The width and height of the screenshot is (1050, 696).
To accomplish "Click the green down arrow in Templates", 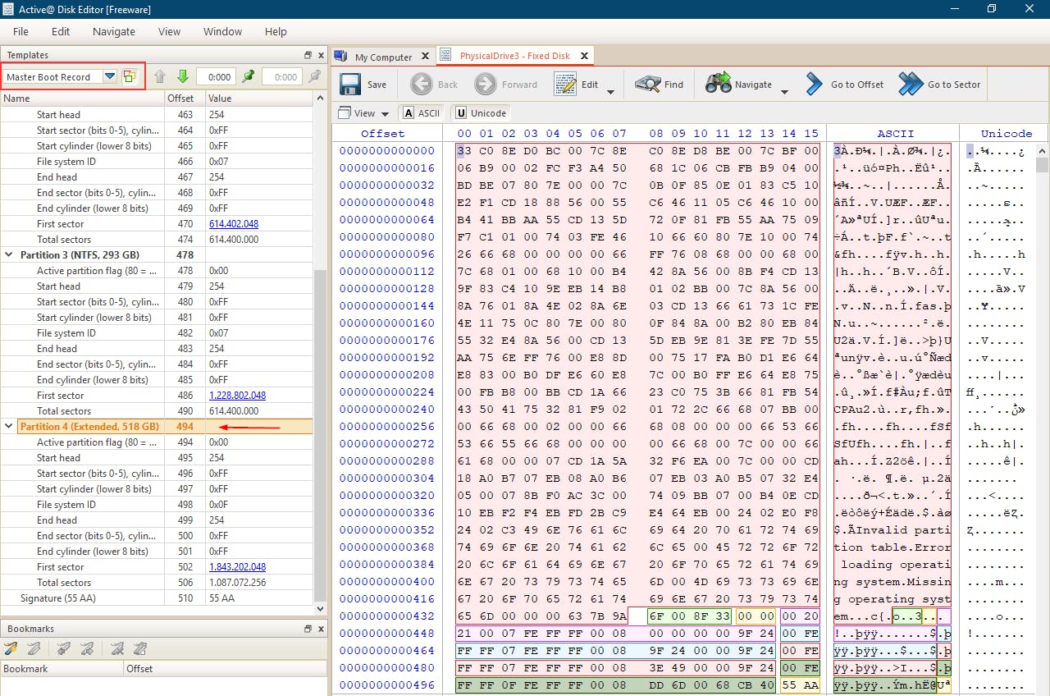I will (183, 76).
